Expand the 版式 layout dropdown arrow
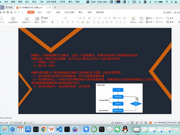 click(x=39, y=22)
